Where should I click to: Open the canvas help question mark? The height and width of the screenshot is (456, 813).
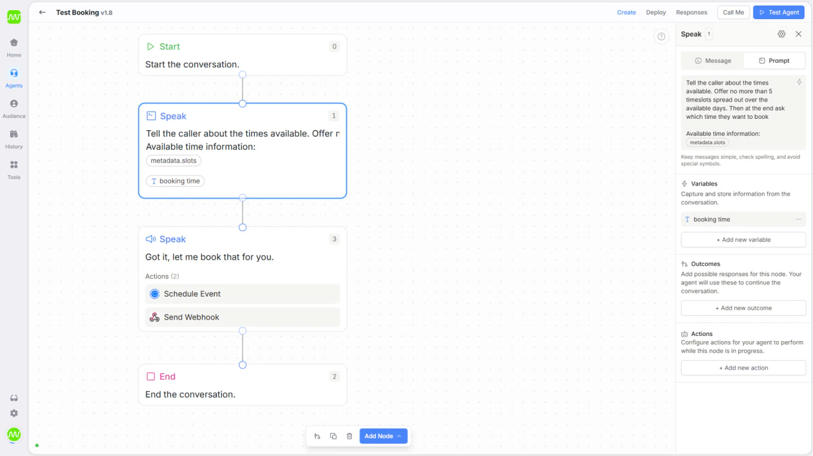point(661,36)
